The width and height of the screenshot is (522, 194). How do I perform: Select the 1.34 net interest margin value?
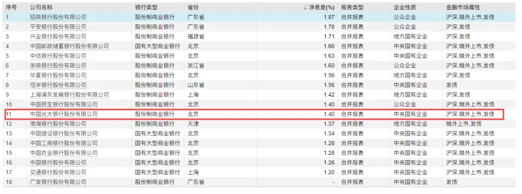coord(329,134)
